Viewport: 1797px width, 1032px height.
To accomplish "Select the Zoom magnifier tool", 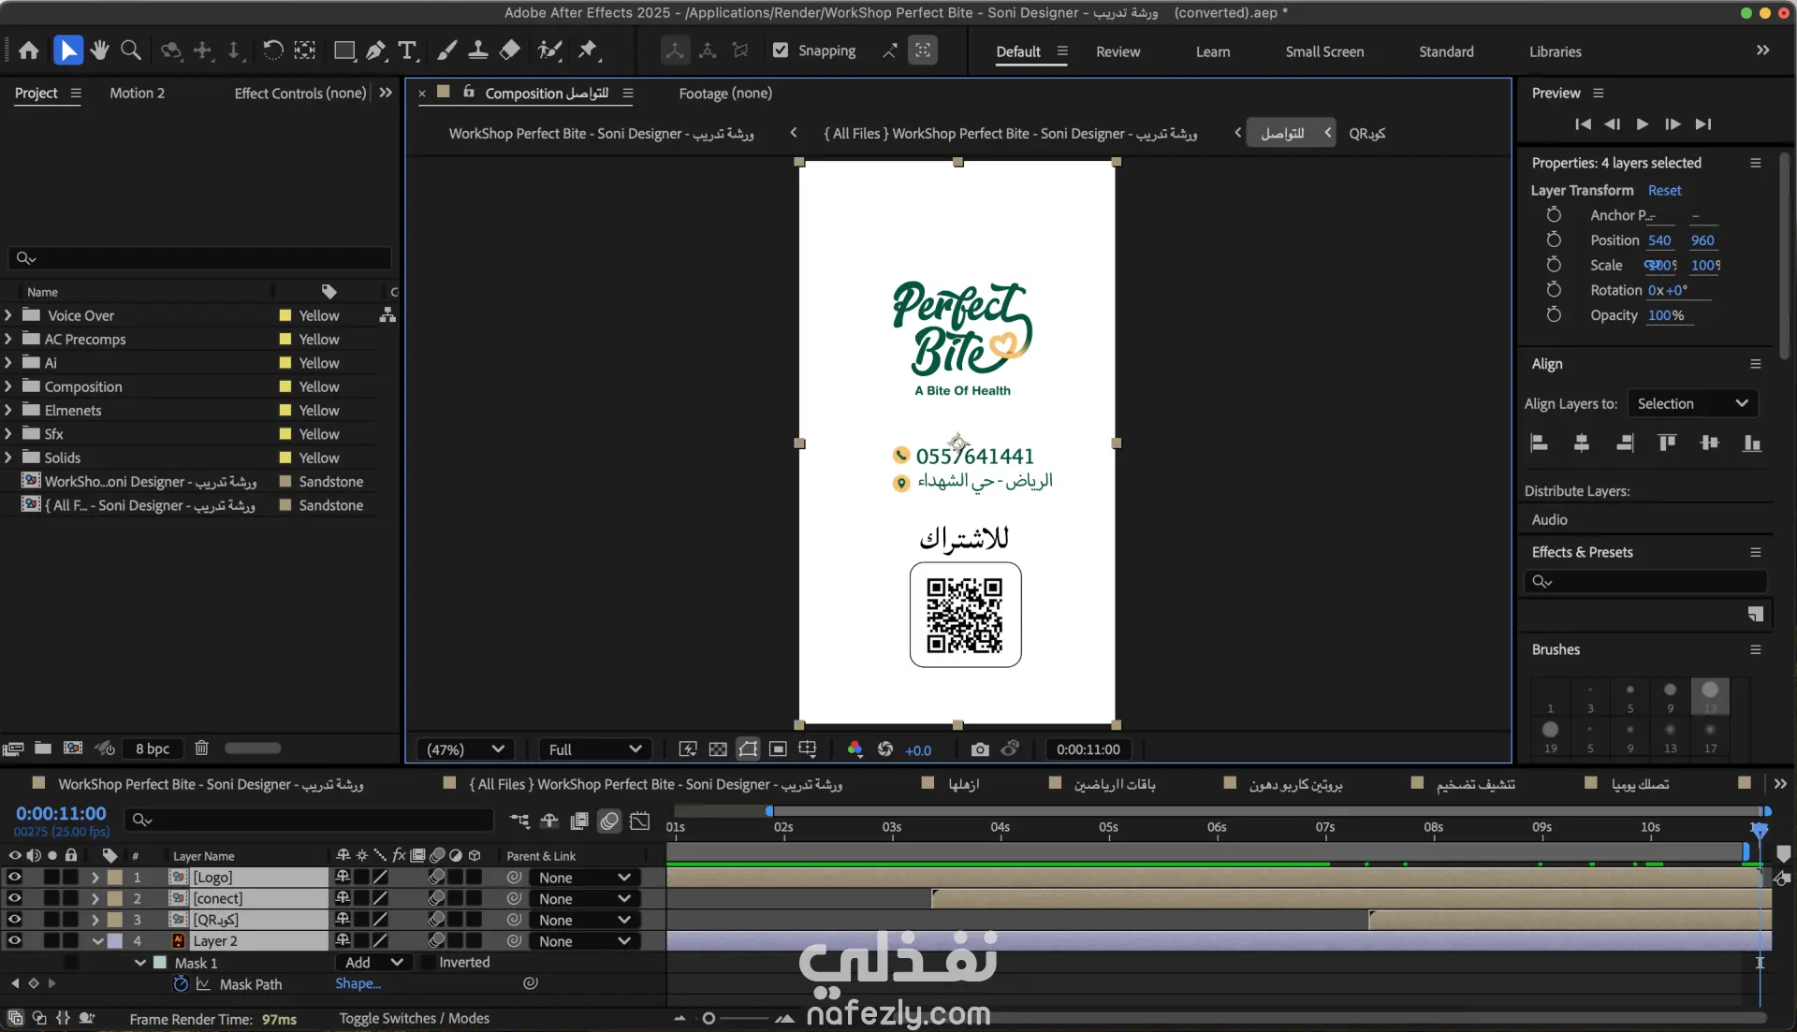I will pos(131,51).
